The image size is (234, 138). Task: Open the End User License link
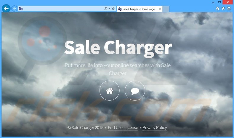[x=123, y=128]
